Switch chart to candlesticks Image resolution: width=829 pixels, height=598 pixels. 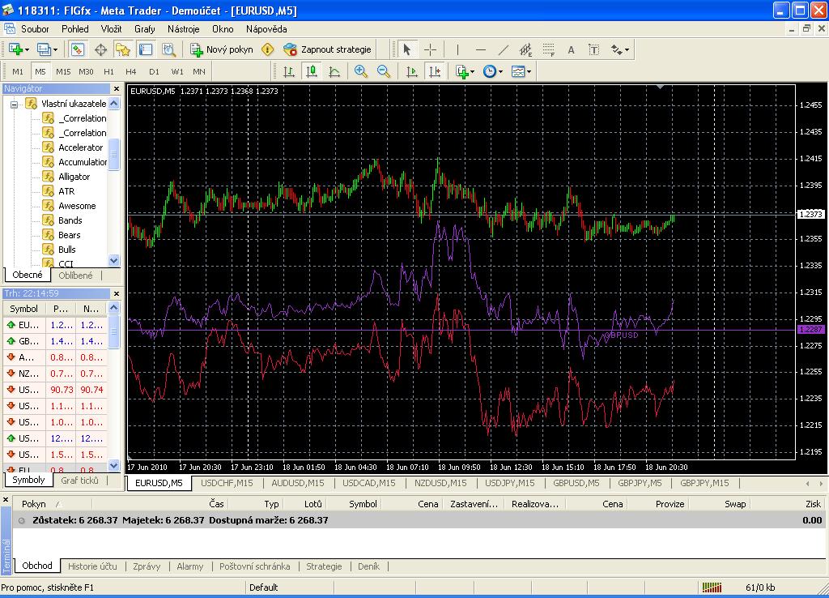312,71
